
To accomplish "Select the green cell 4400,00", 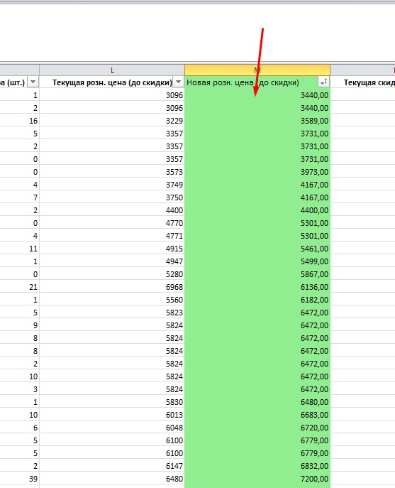I will (257, 210).
